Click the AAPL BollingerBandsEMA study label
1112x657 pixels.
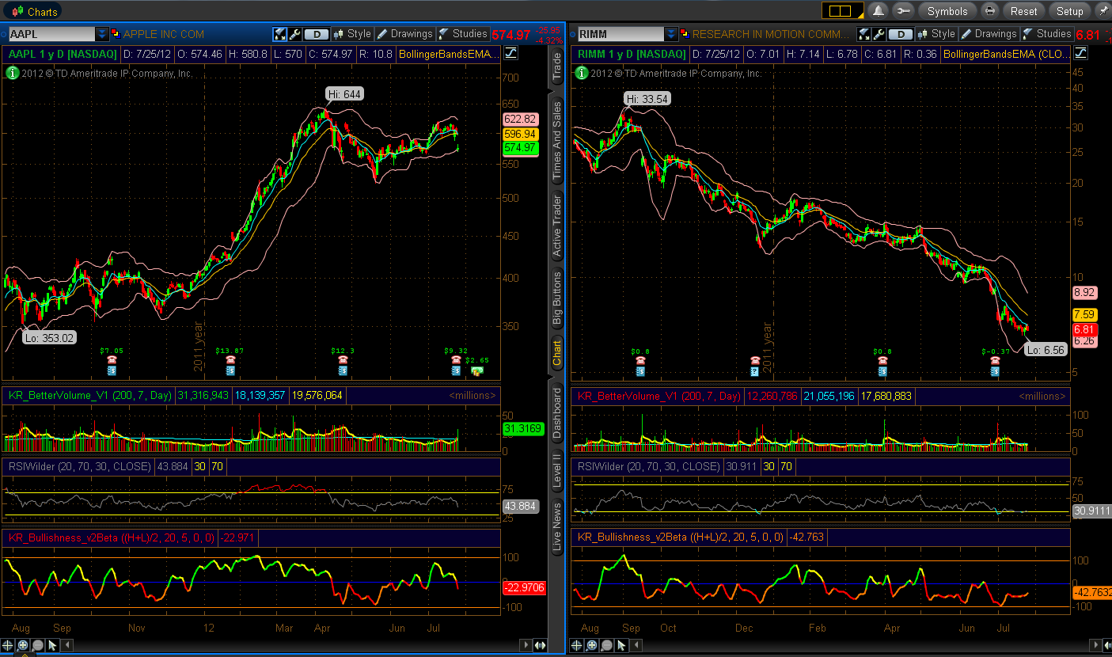click(450, 54)
